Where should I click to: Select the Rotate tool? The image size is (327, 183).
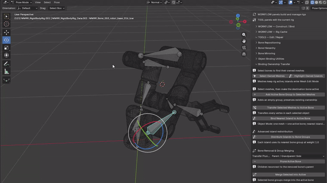6,40
